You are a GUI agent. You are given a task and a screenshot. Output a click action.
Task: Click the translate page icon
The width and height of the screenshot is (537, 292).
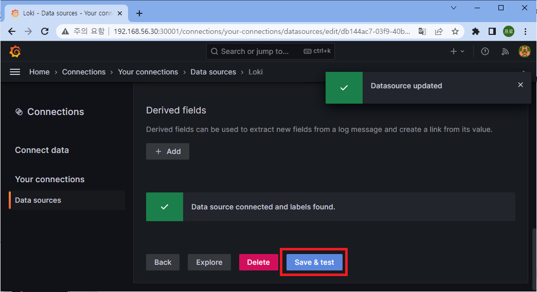pyautogui.click(x=422, y=31)
